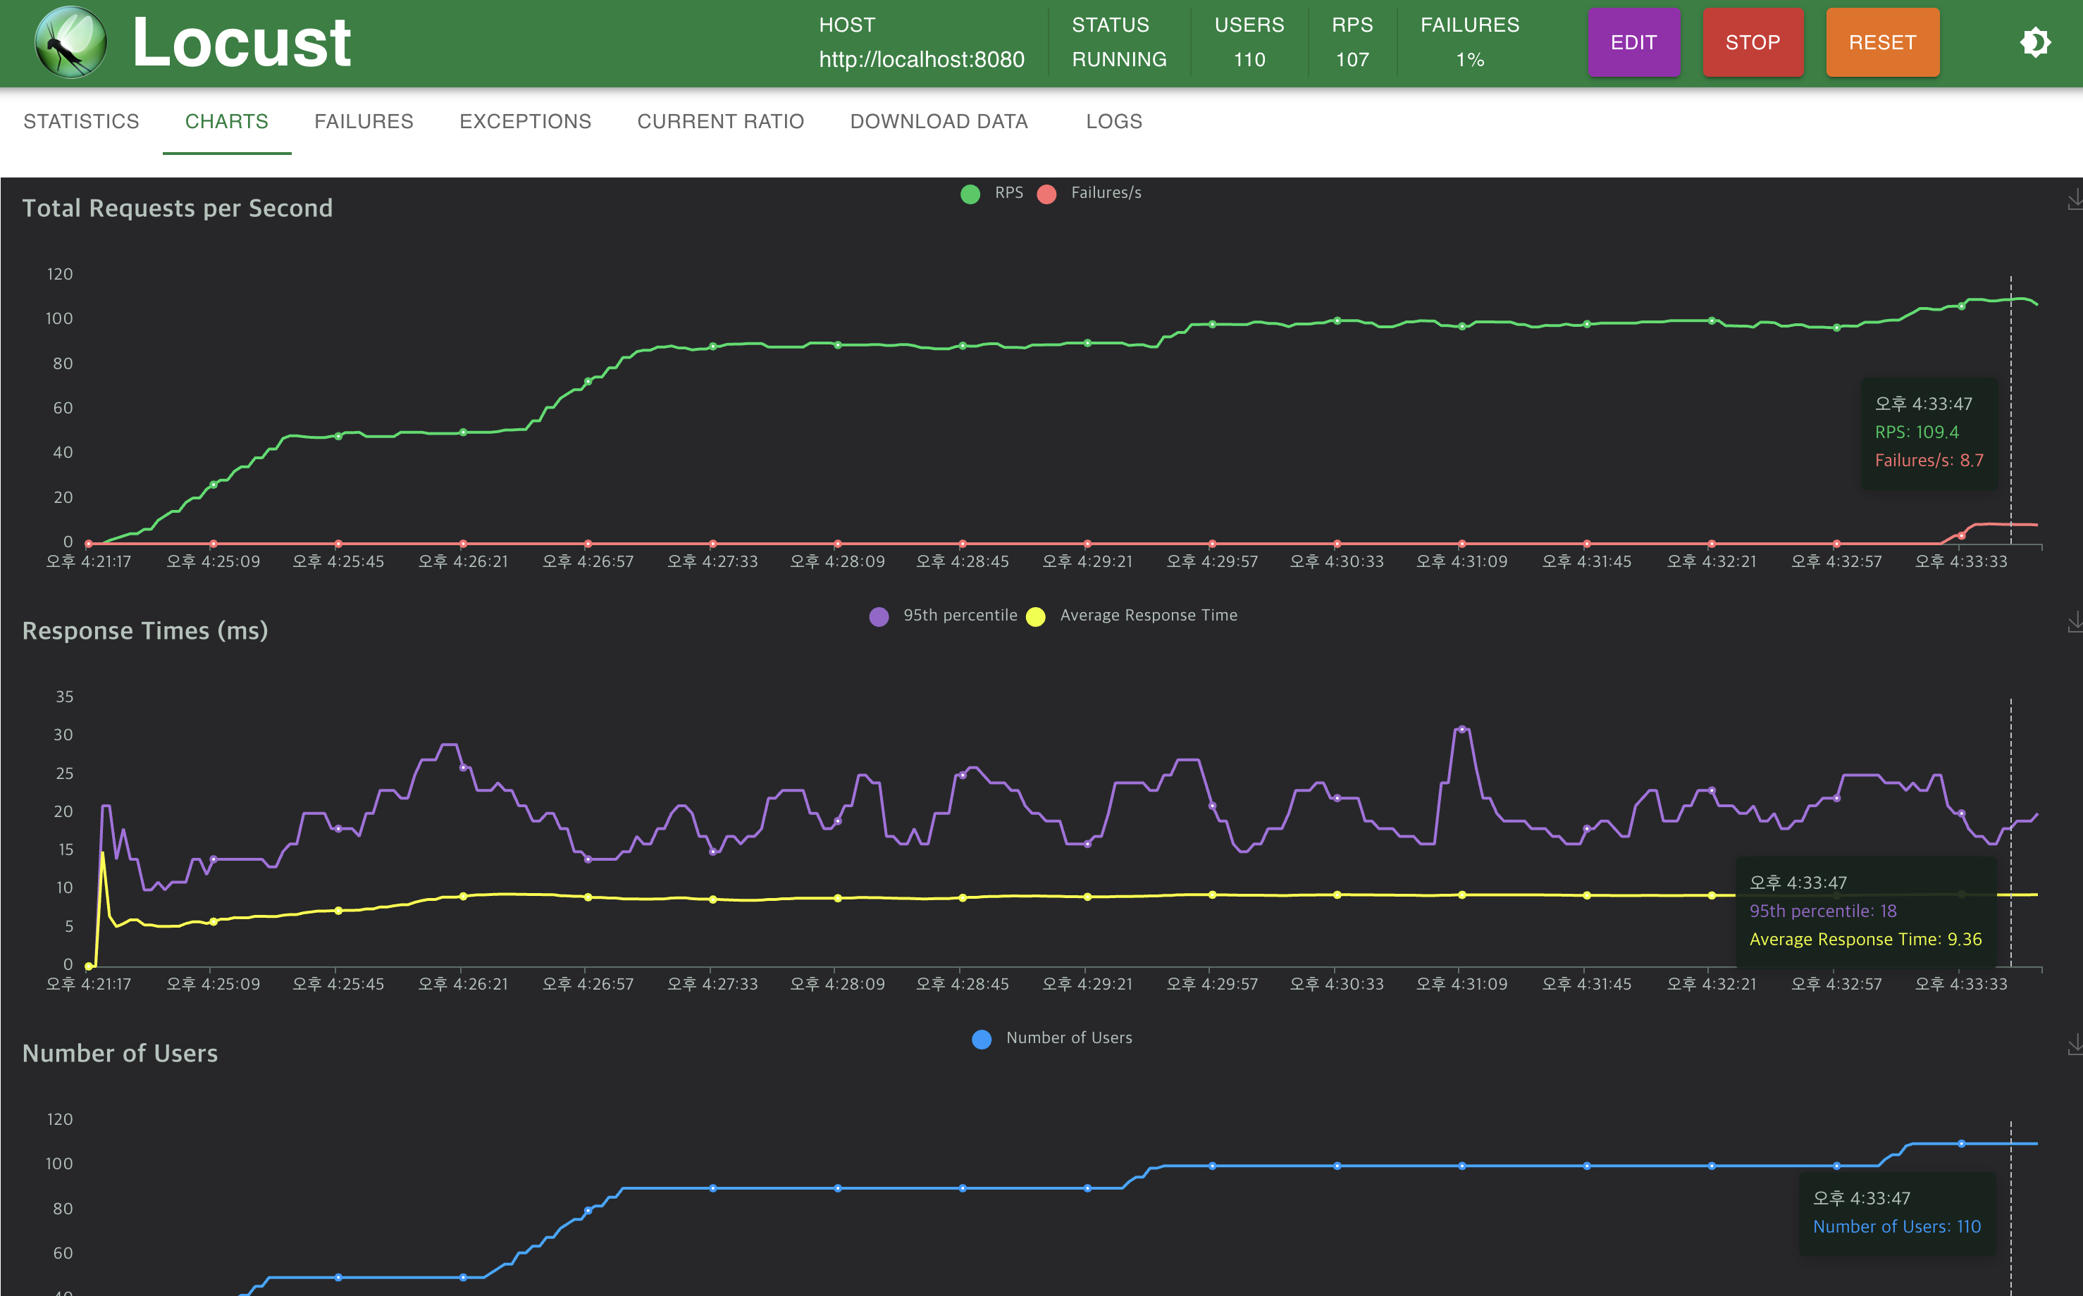The width and height of the screenshot is (2083, 1296).
Task: Click the blue Number of Users swatch
Action: [981, 1039]
